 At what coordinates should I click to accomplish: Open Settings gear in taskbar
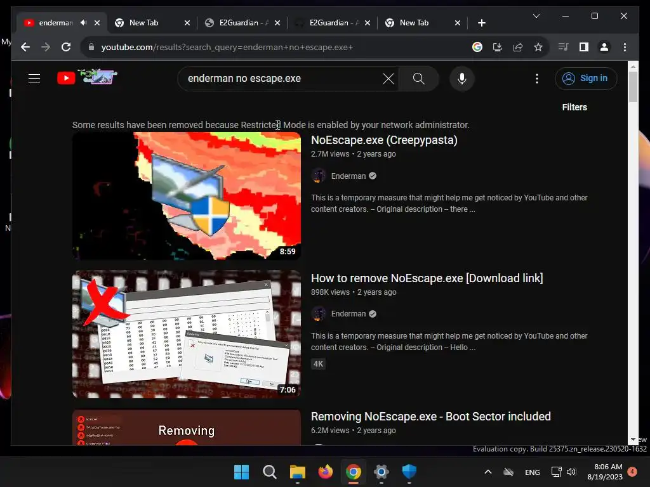(381, 472)
